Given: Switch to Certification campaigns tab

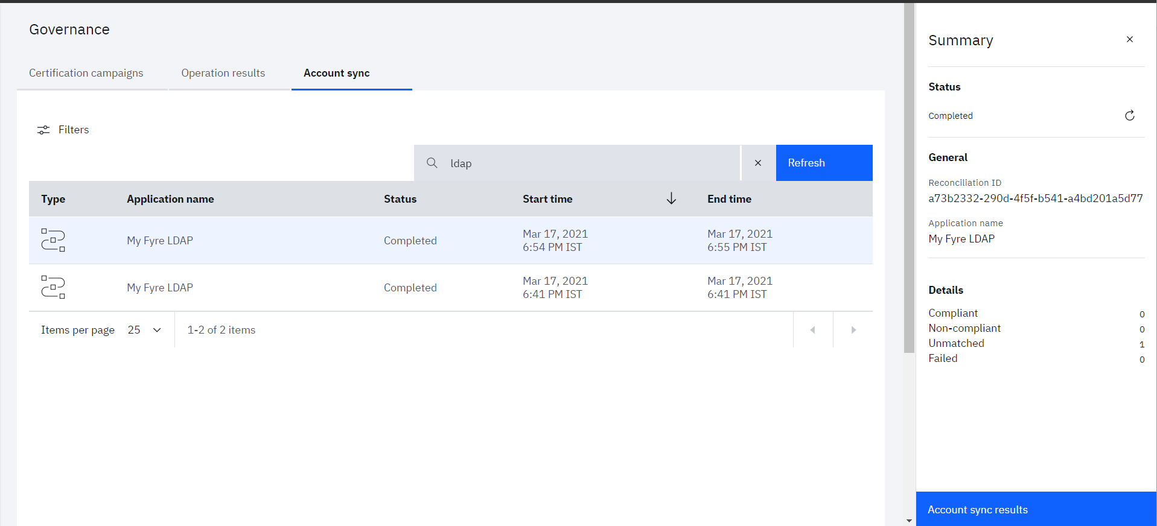Looking at the screenshot, I should tap(86, 73).
